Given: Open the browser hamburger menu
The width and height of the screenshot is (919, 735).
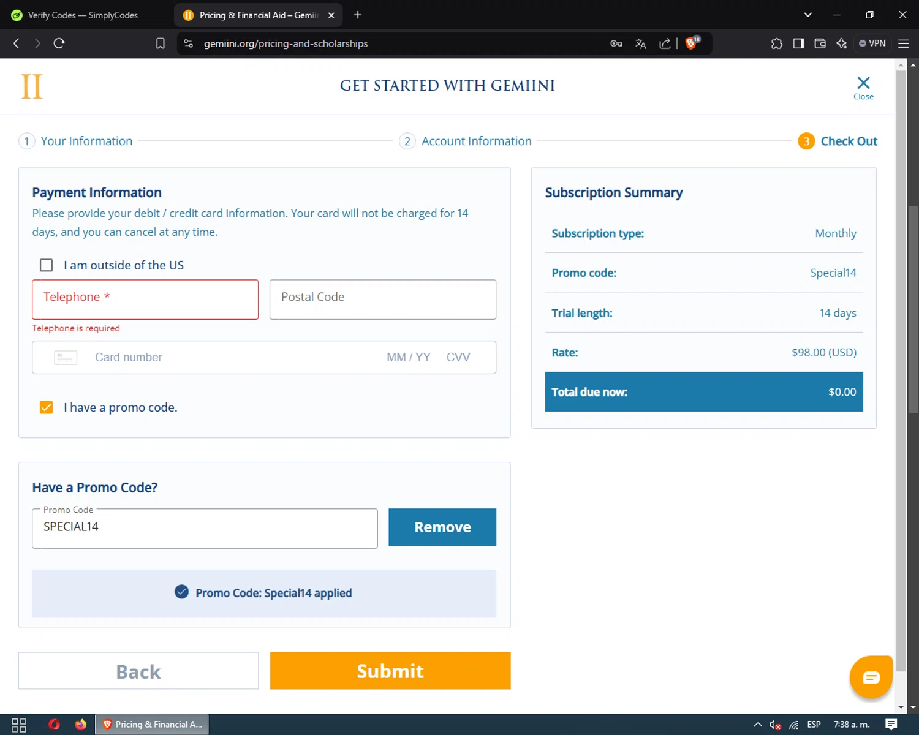Looking at the screenshot, I should 904,43.
